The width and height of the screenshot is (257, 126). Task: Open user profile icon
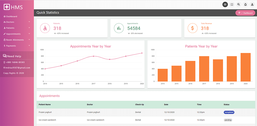[252, 5]
